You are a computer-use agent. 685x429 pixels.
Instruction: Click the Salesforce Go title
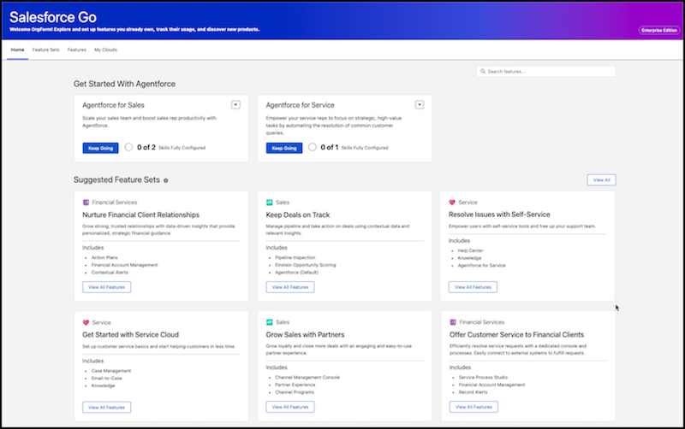pyautogui.click(x=53, y=17)
